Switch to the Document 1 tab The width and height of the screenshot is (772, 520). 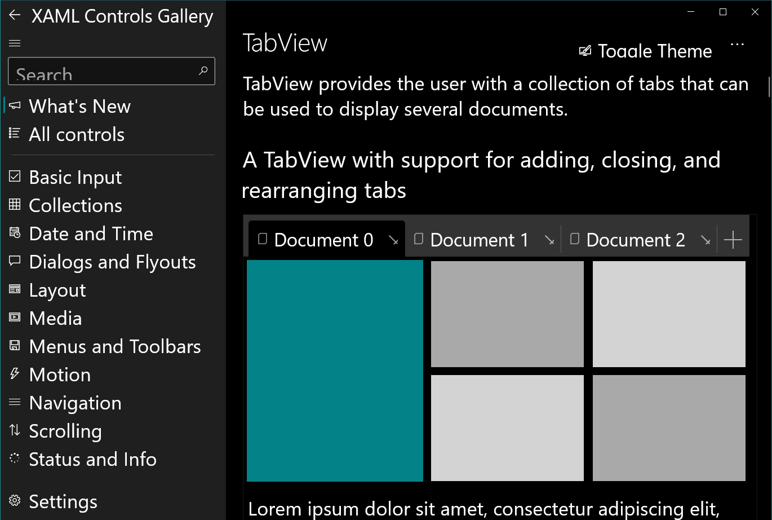click(479, 240)
